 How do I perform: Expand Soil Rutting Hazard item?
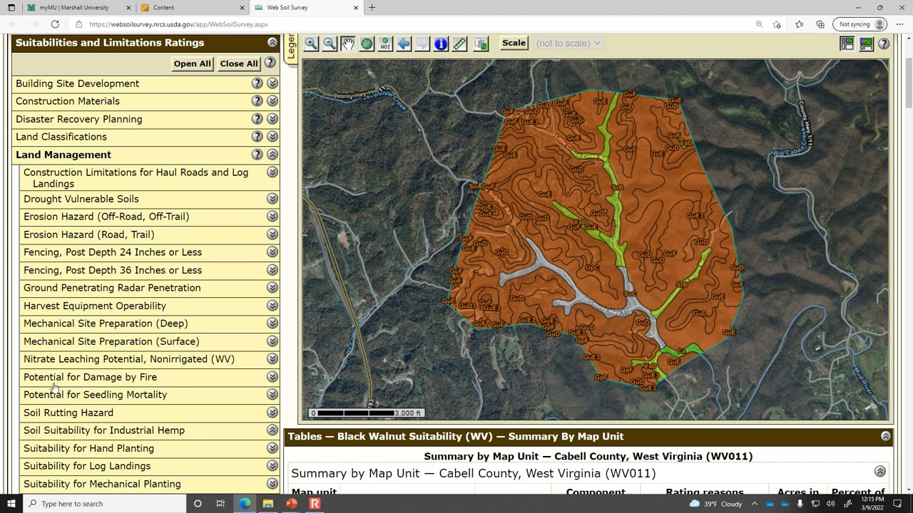pyautogui.click(x=272, y=413)
